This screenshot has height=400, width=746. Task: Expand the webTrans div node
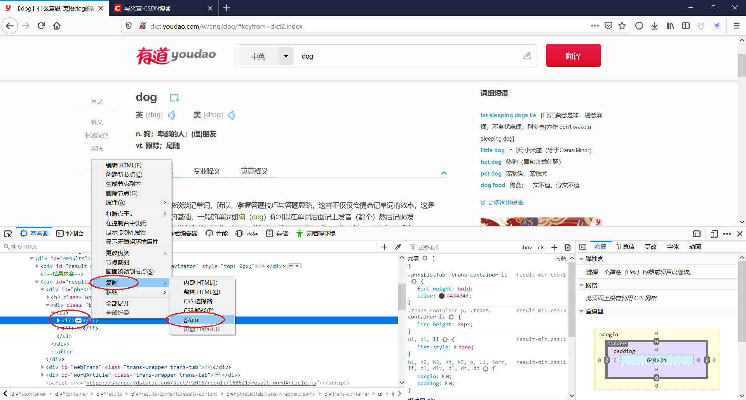click(x=42, y=367)
